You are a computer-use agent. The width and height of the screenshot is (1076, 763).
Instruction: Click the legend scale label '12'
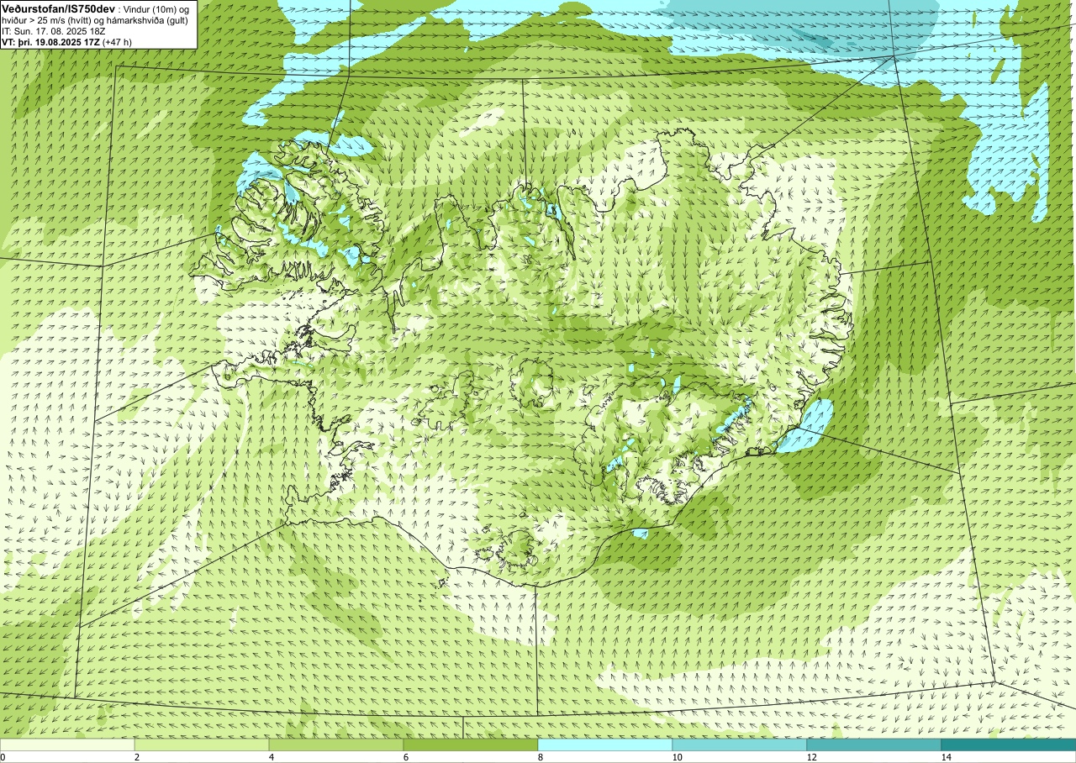click(812, 757)
